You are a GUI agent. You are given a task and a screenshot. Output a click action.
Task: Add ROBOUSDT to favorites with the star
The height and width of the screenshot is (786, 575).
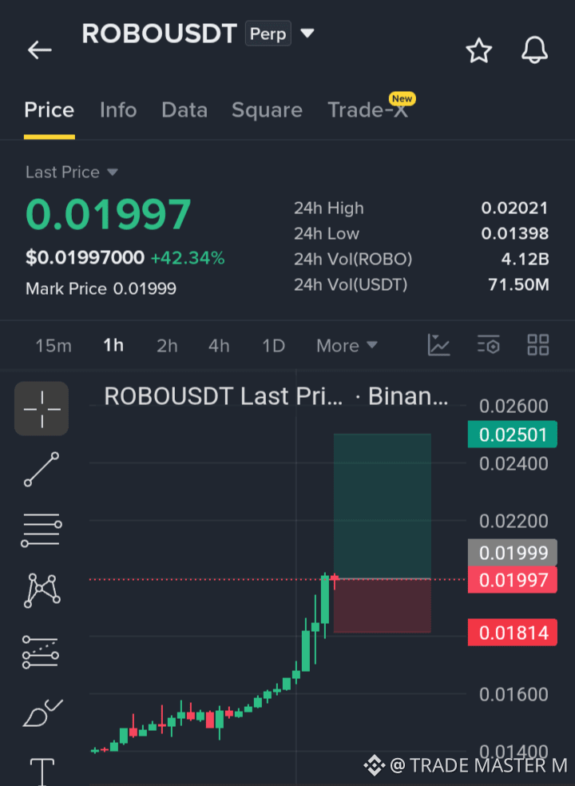point(478,50)
